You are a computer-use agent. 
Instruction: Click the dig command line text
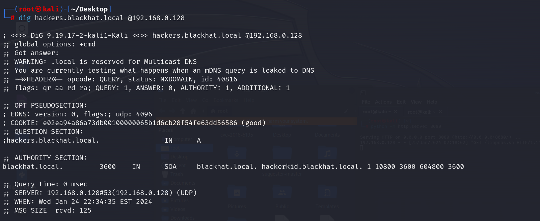click(x=101, y=18)
